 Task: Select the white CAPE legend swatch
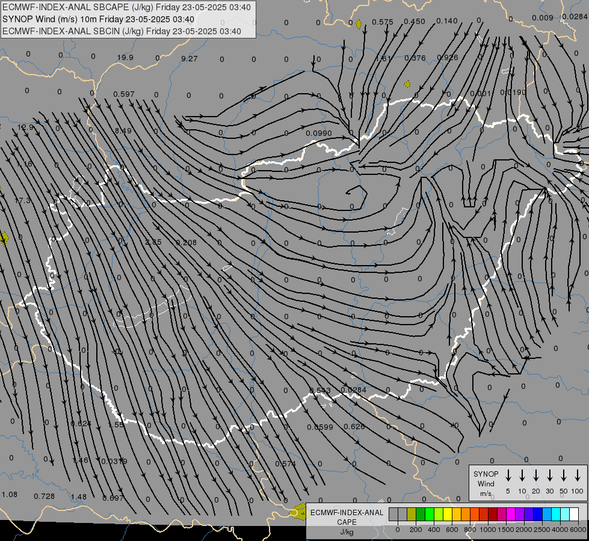point(573,515)
